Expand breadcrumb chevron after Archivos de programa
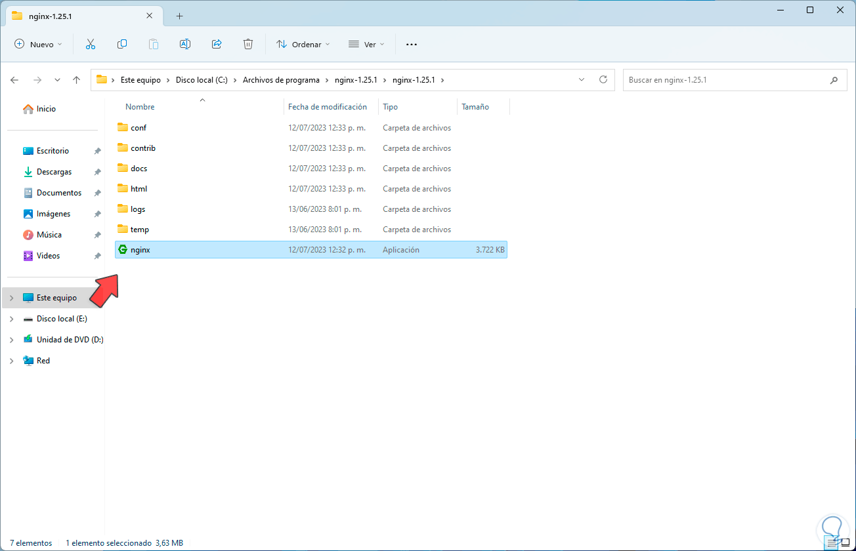The width and height of the screenshot is (856, 551). 327,80
